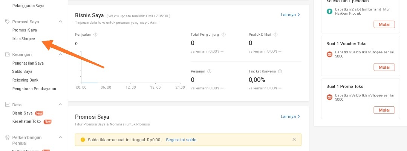Click the green Naikkan Produk boost icon
The height and width of the screenshot is (151, 407).
tap(329, 11)
